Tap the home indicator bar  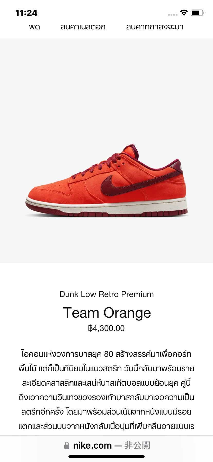106,457
